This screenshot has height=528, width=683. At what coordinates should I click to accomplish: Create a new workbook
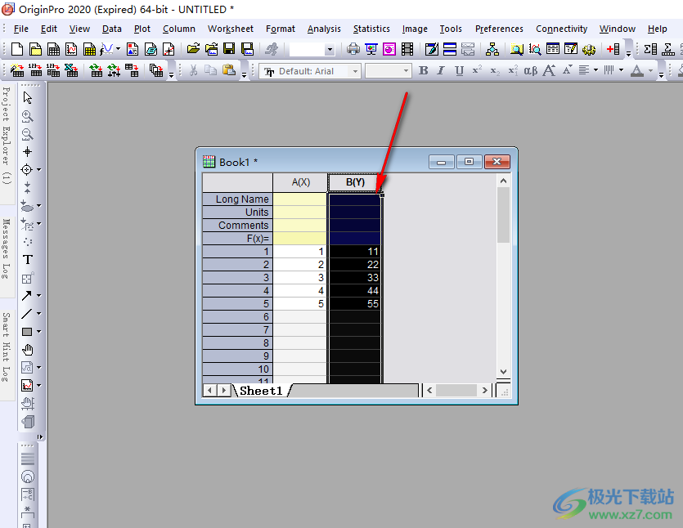53,49
